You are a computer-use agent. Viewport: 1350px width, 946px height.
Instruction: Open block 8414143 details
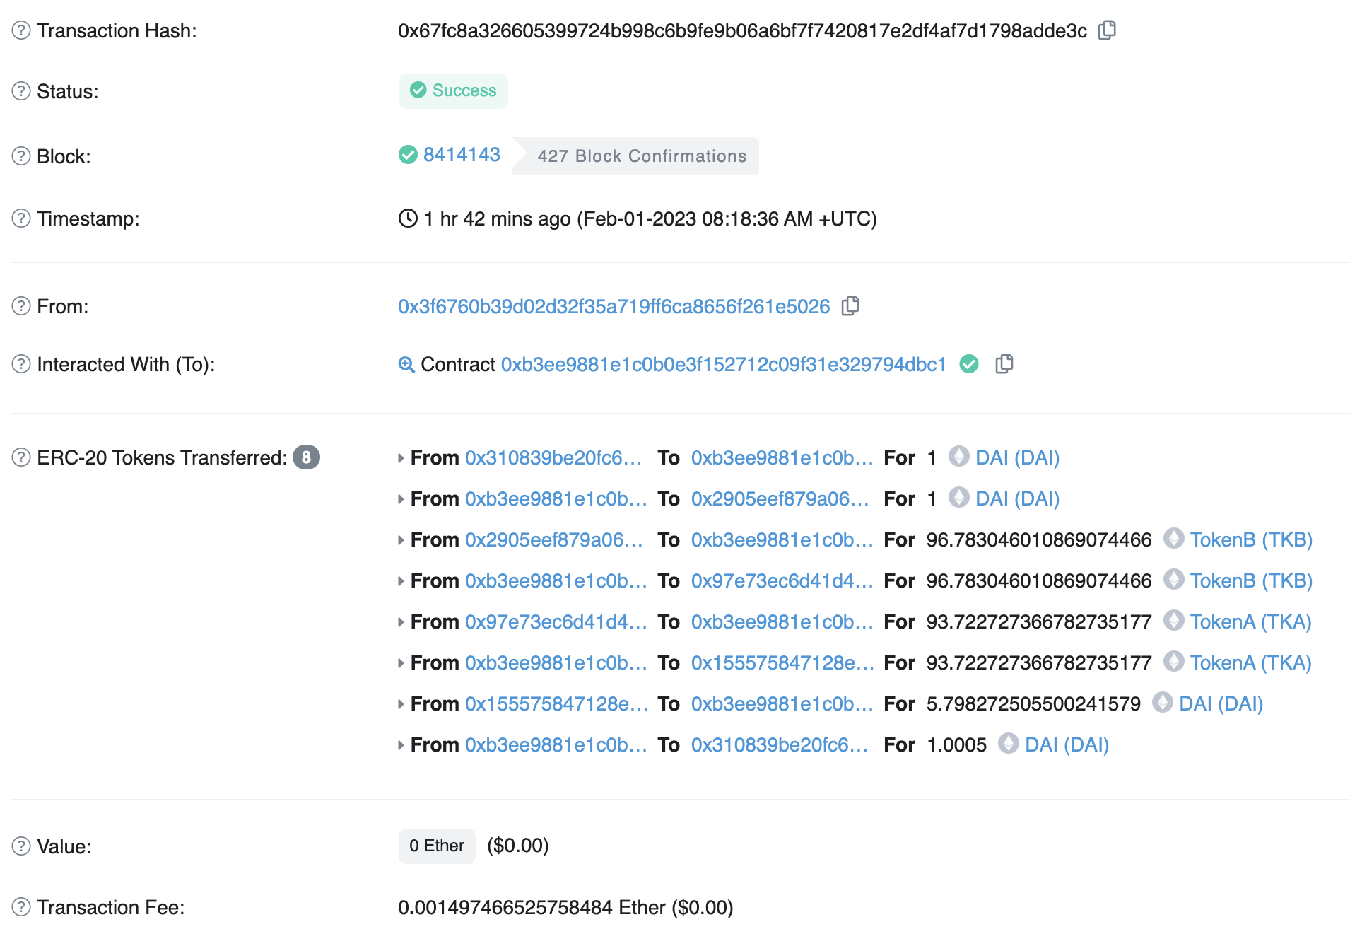pyautogui.click(x=461, y=154)
